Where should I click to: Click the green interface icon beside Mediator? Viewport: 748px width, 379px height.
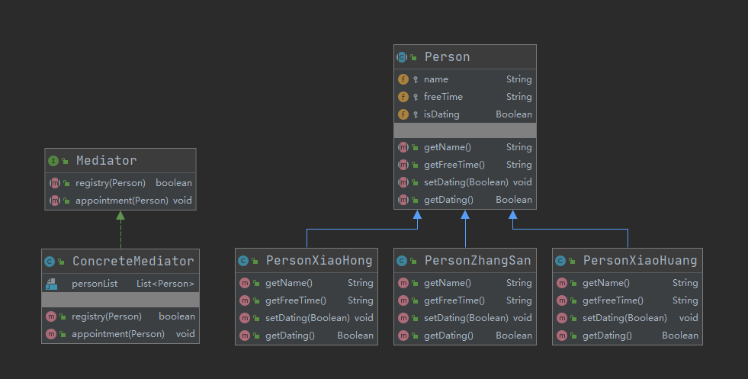(53, 161)
